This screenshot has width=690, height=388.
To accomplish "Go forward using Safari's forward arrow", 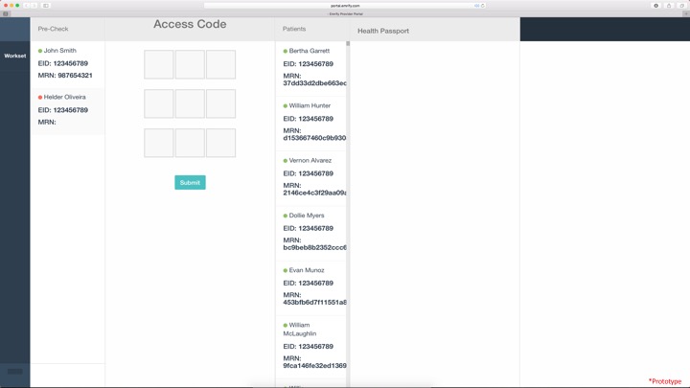I will coord(34,6).
